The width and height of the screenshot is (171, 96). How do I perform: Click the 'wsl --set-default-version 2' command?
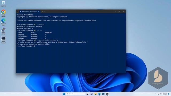coord(46,40)
